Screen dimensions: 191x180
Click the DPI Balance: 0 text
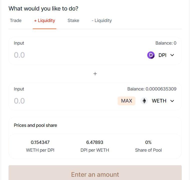(x=166, y=43)
